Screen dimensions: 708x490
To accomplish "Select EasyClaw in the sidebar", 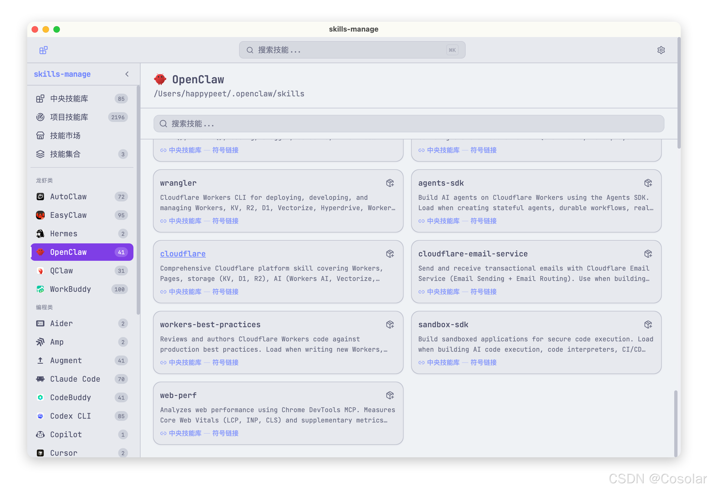I will 82,215.
